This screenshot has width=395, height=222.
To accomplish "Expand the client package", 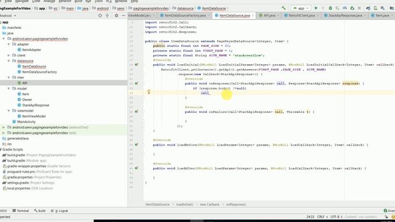I will (x=9, y=55).
